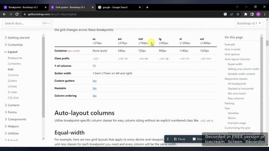269x151 pixels.
Task: Jump to Grid options section
Action: coord(232,54)
